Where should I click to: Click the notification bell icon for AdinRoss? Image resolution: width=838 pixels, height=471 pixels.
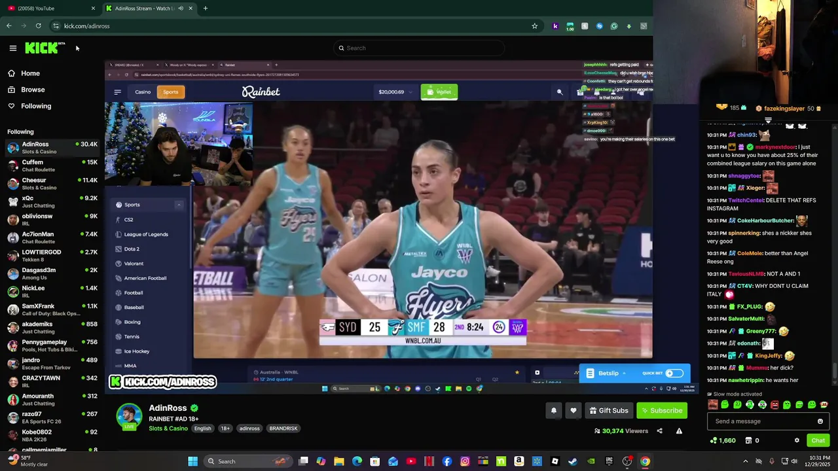pos(554,410)
